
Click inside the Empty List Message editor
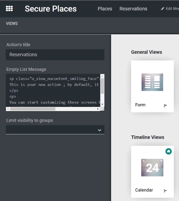(53, 90)
